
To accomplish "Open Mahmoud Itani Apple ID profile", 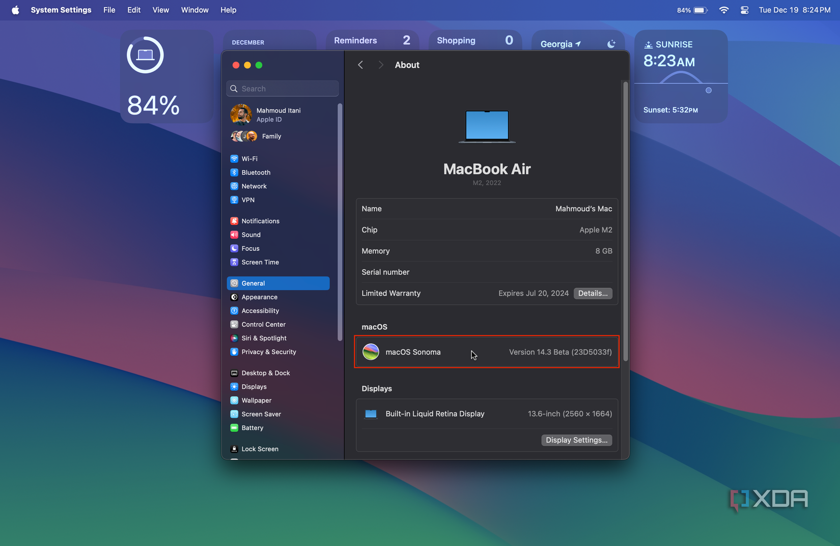I will tap(278, 115).
